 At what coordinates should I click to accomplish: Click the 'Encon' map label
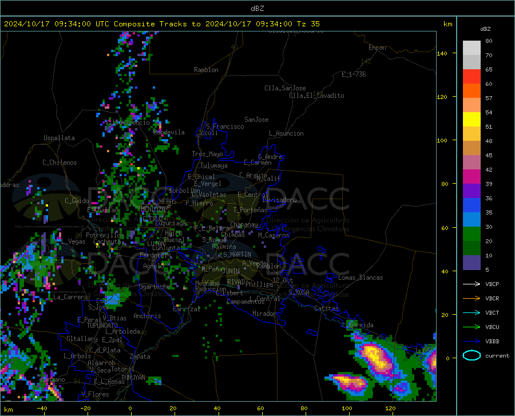377,47
